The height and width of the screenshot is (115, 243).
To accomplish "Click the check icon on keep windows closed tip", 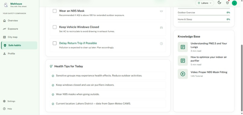I will pos(53,85).
